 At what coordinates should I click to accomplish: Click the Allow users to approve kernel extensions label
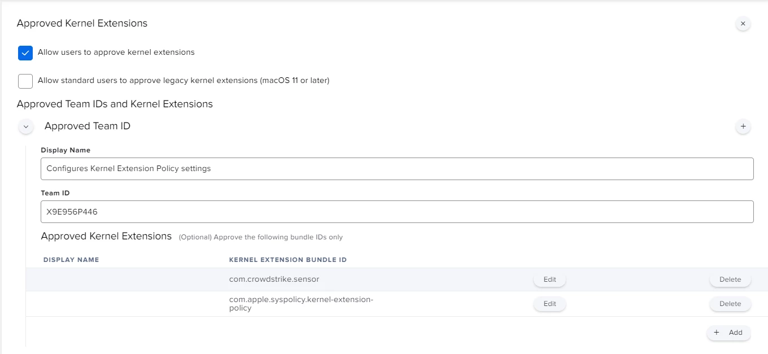point(116,52)
